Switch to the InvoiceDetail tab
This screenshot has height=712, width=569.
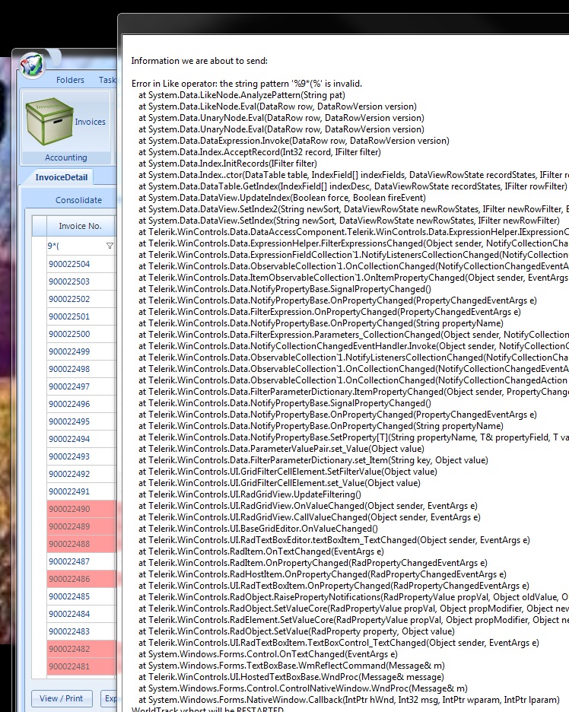(x=62, y=177)
